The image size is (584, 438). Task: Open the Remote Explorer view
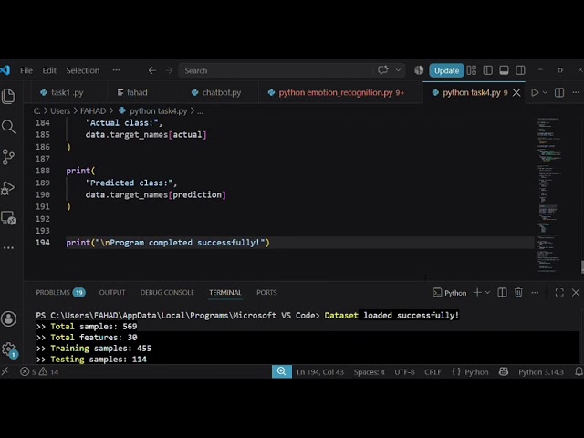click(x=8, y=218)
